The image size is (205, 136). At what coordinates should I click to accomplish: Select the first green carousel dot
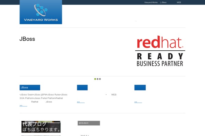(x=95, y=79)
